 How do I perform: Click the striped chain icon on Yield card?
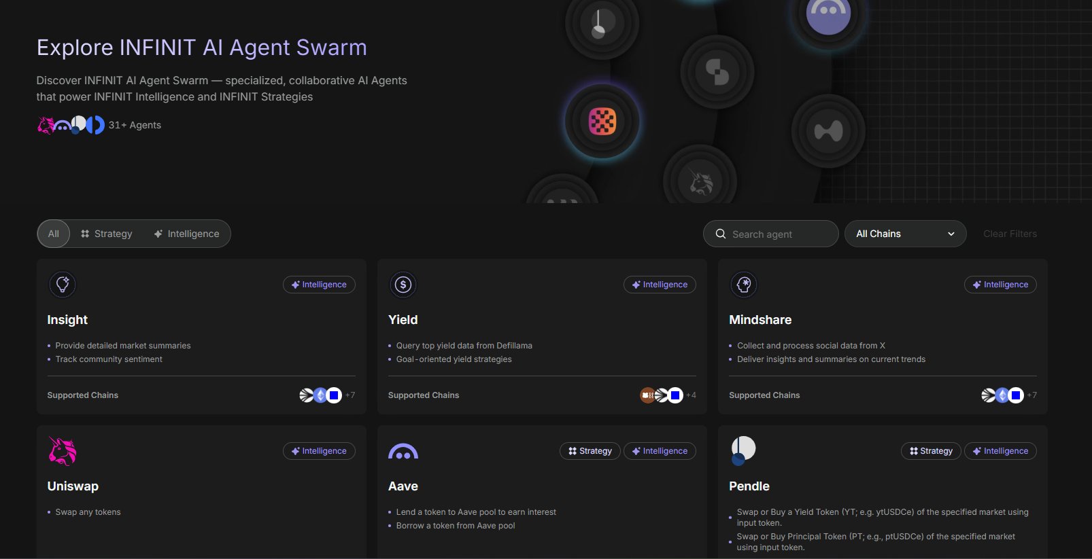(661, 395)
